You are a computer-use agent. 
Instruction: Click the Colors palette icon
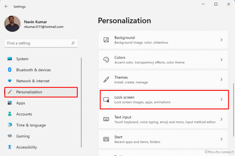tap(106, 60)
